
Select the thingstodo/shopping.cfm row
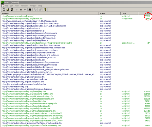(x=76, y=99)
